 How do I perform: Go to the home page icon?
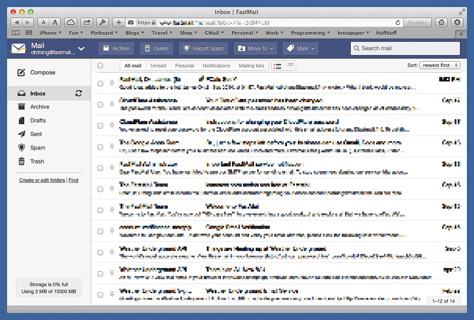441,22
